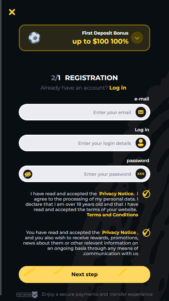Viewport: 169px width, 301px height.
Task: Click the Next step button
Action: (x=84, y=274)
